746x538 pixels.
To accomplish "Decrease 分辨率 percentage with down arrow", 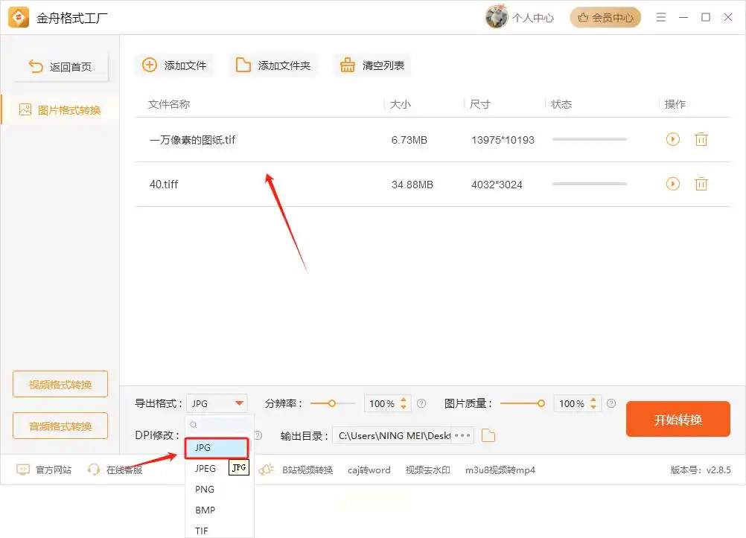I will coord(404,407).
